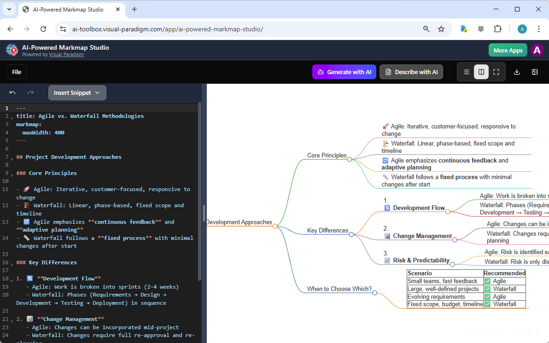Zoom in using the markmap plus icon
Screen dimensions: 549x343
[x=498, y=331]
